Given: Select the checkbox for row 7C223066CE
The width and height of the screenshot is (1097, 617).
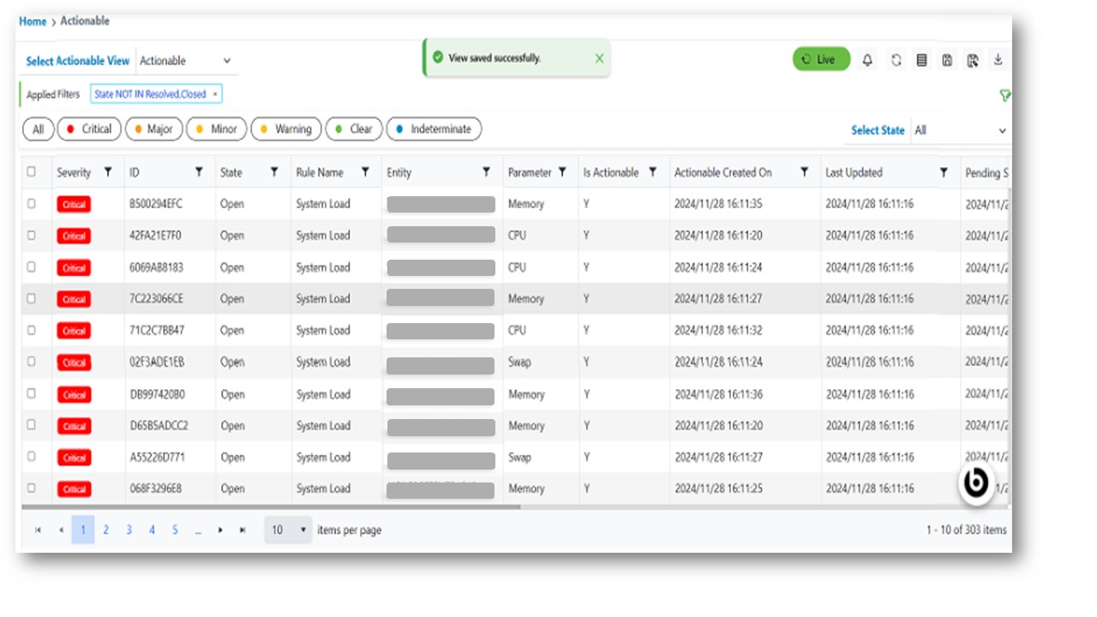Looking at the screenshot, I should 32,299.
